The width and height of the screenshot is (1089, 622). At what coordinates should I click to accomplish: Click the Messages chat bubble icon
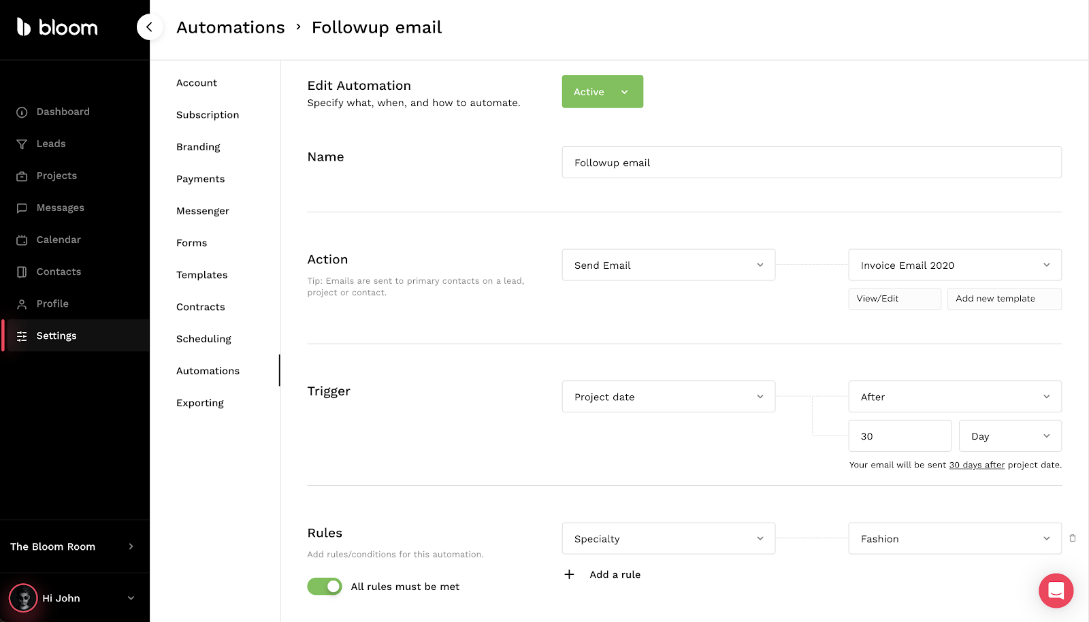[22, 208]
